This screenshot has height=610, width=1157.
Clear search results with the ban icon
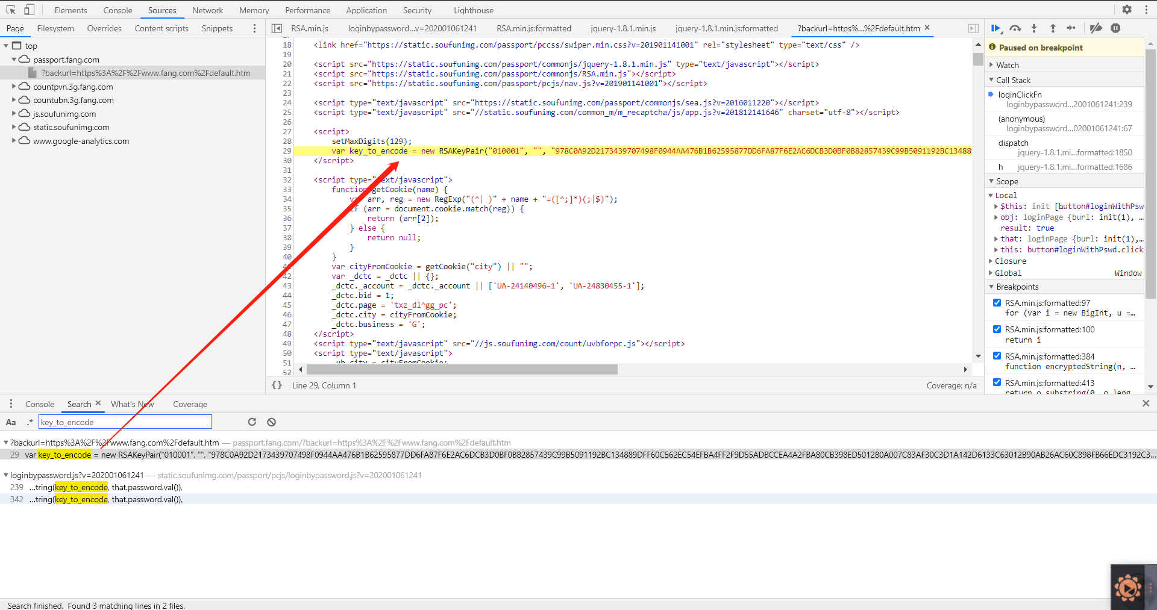pos(271,422)
